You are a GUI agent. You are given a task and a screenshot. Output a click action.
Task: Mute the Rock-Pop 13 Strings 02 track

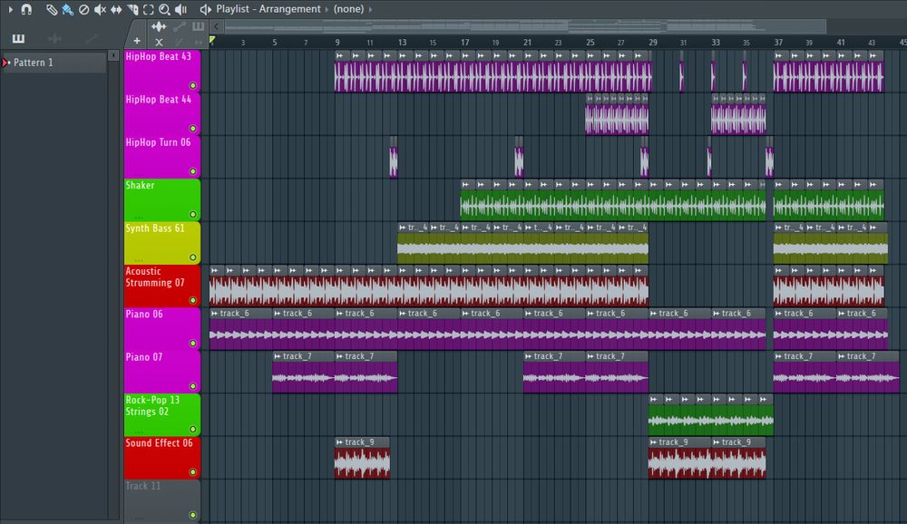[x=193, y=429]
